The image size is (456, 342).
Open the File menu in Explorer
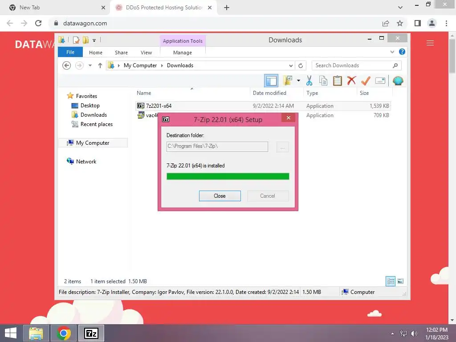coord(70,52)
